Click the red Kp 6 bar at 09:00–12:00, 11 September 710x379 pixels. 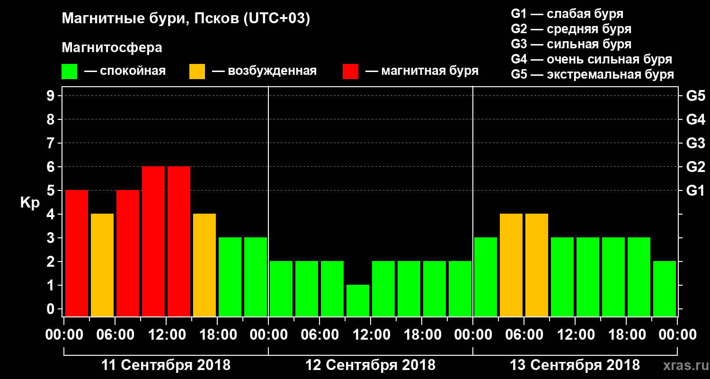(153, 241)
